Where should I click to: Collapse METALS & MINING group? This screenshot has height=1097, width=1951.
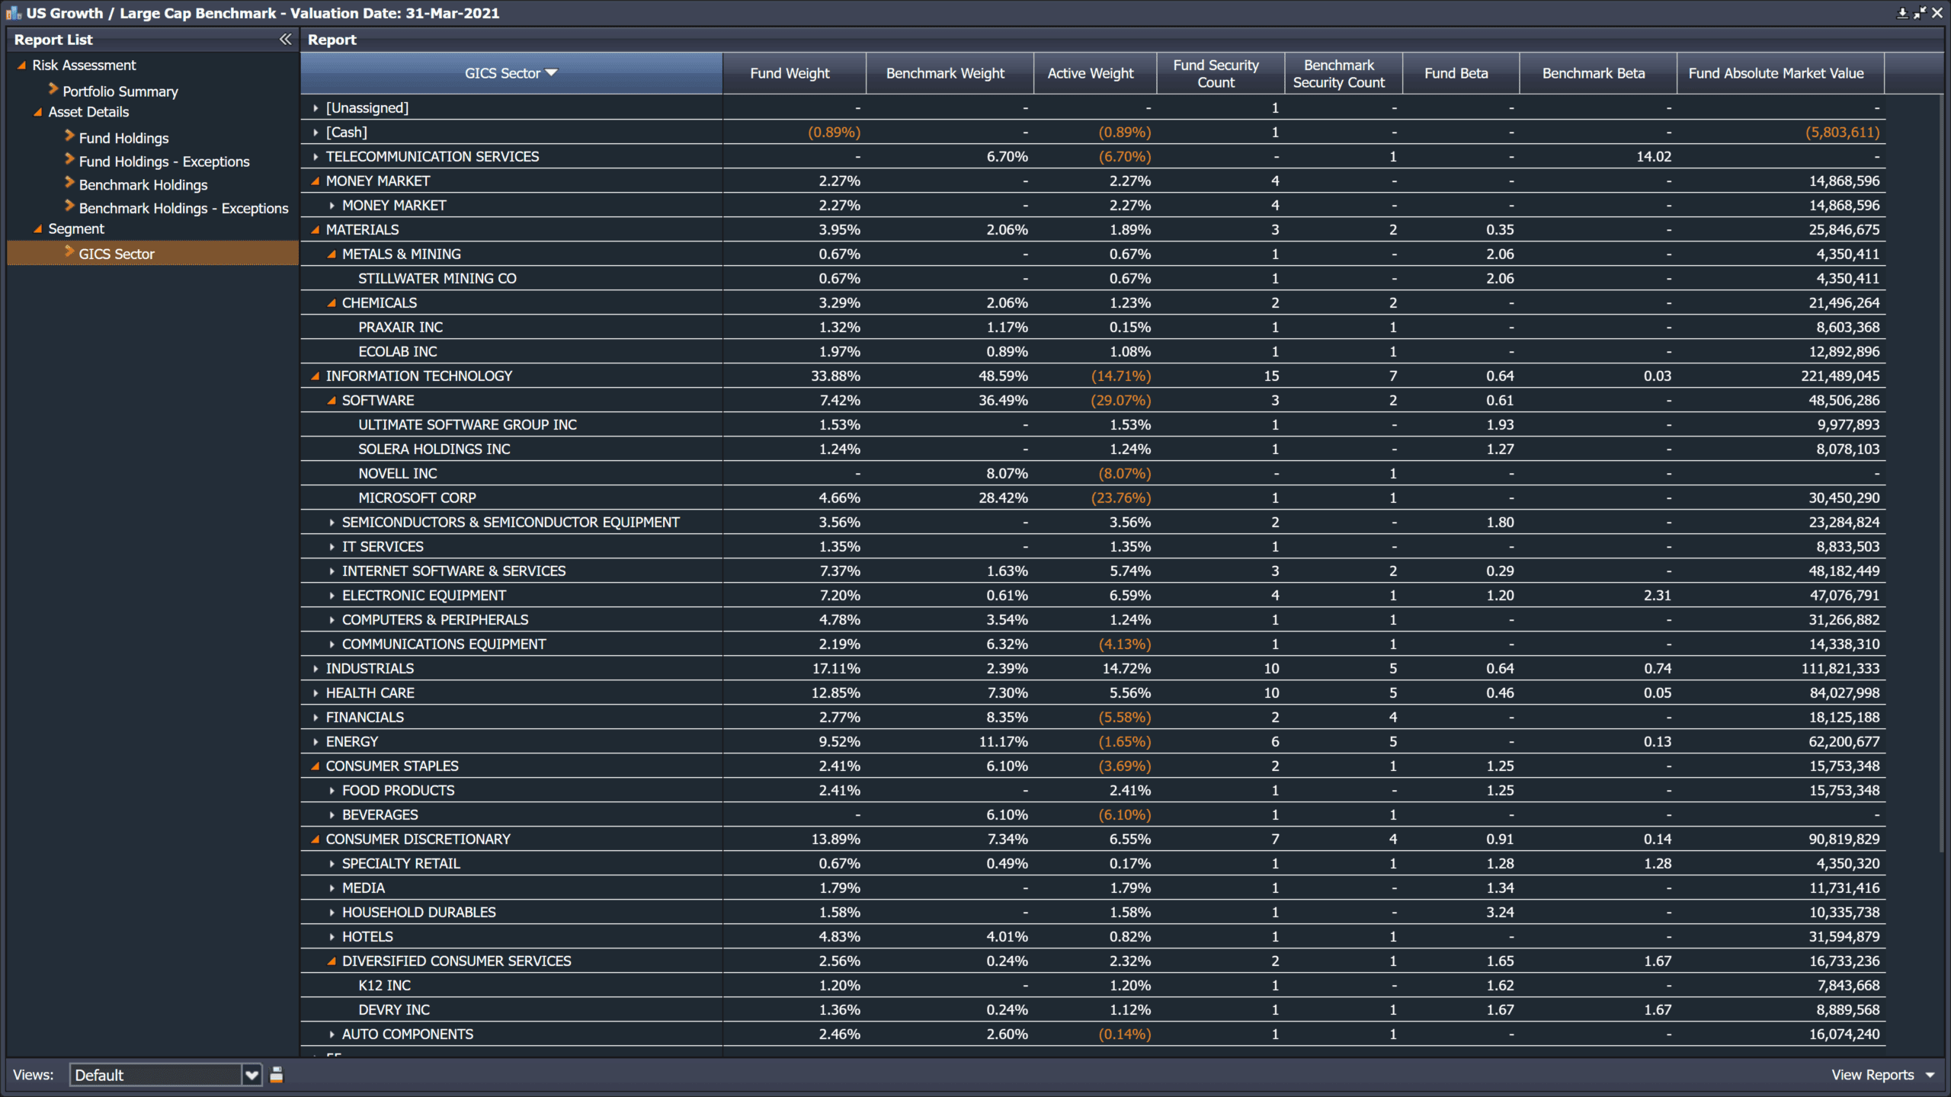tap(331, 254)
